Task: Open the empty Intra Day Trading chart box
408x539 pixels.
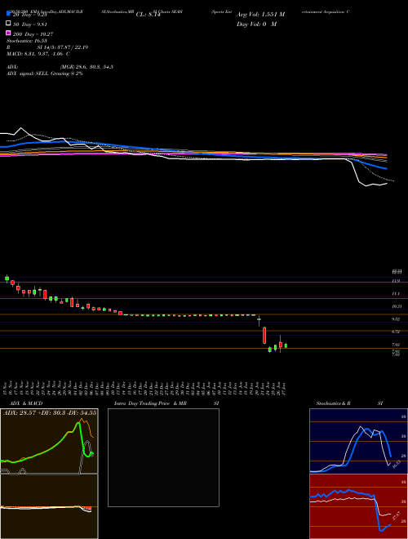Action: point(163,457)
